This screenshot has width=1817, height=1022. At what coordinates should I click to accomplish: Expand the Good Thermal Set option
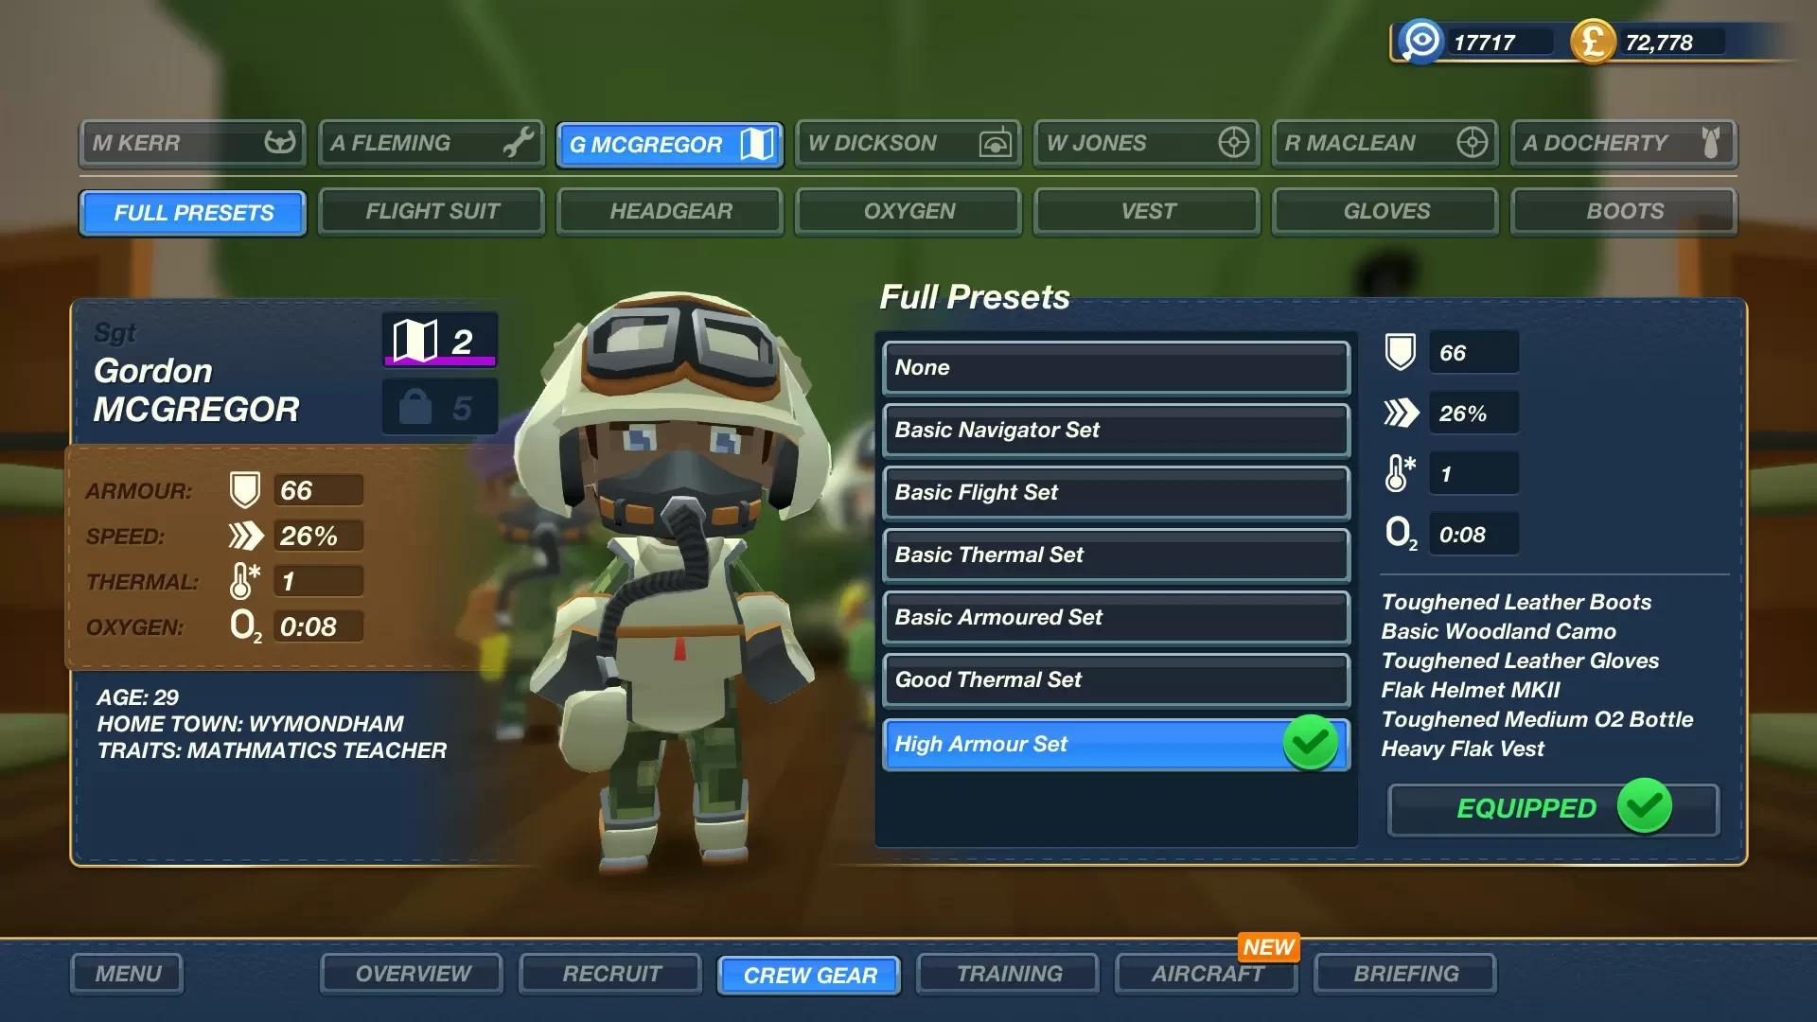(x=1115, y=678)
